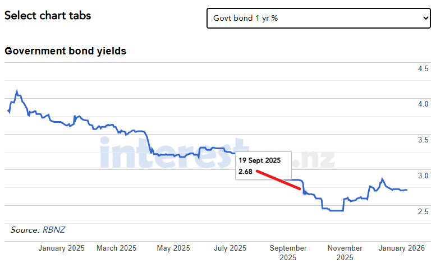Click the March 2025 x-axis label
This screenshot has width=436, height=263.
coord(116,248)
